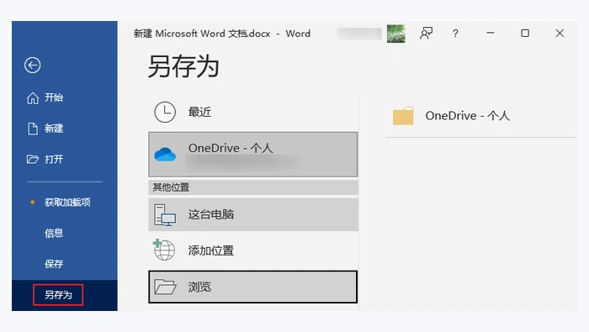
Task: Click the folder icon beside 浏览
Action: tap(165, 287)
